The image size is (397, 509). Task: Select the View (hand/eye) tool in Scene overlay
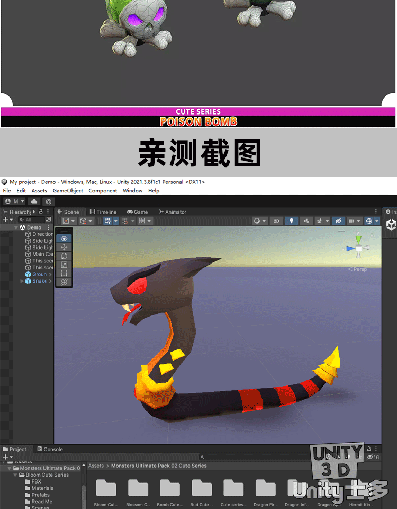pyautogui.click(x=64, y=239)
